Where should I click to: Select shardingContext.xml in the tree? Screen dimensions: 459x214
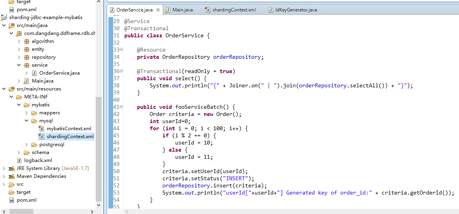click(70, 137)
